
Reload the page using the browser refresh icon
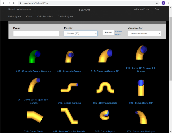15,3
